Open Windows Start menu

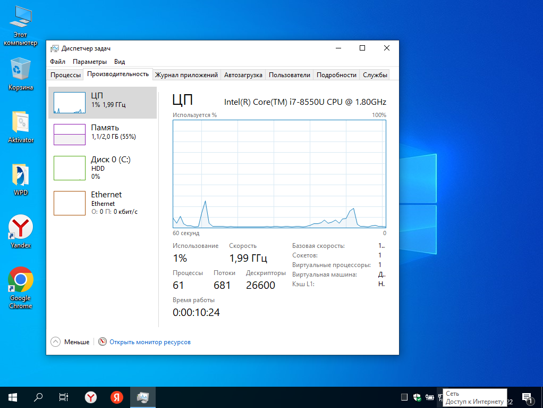(13, 397)
